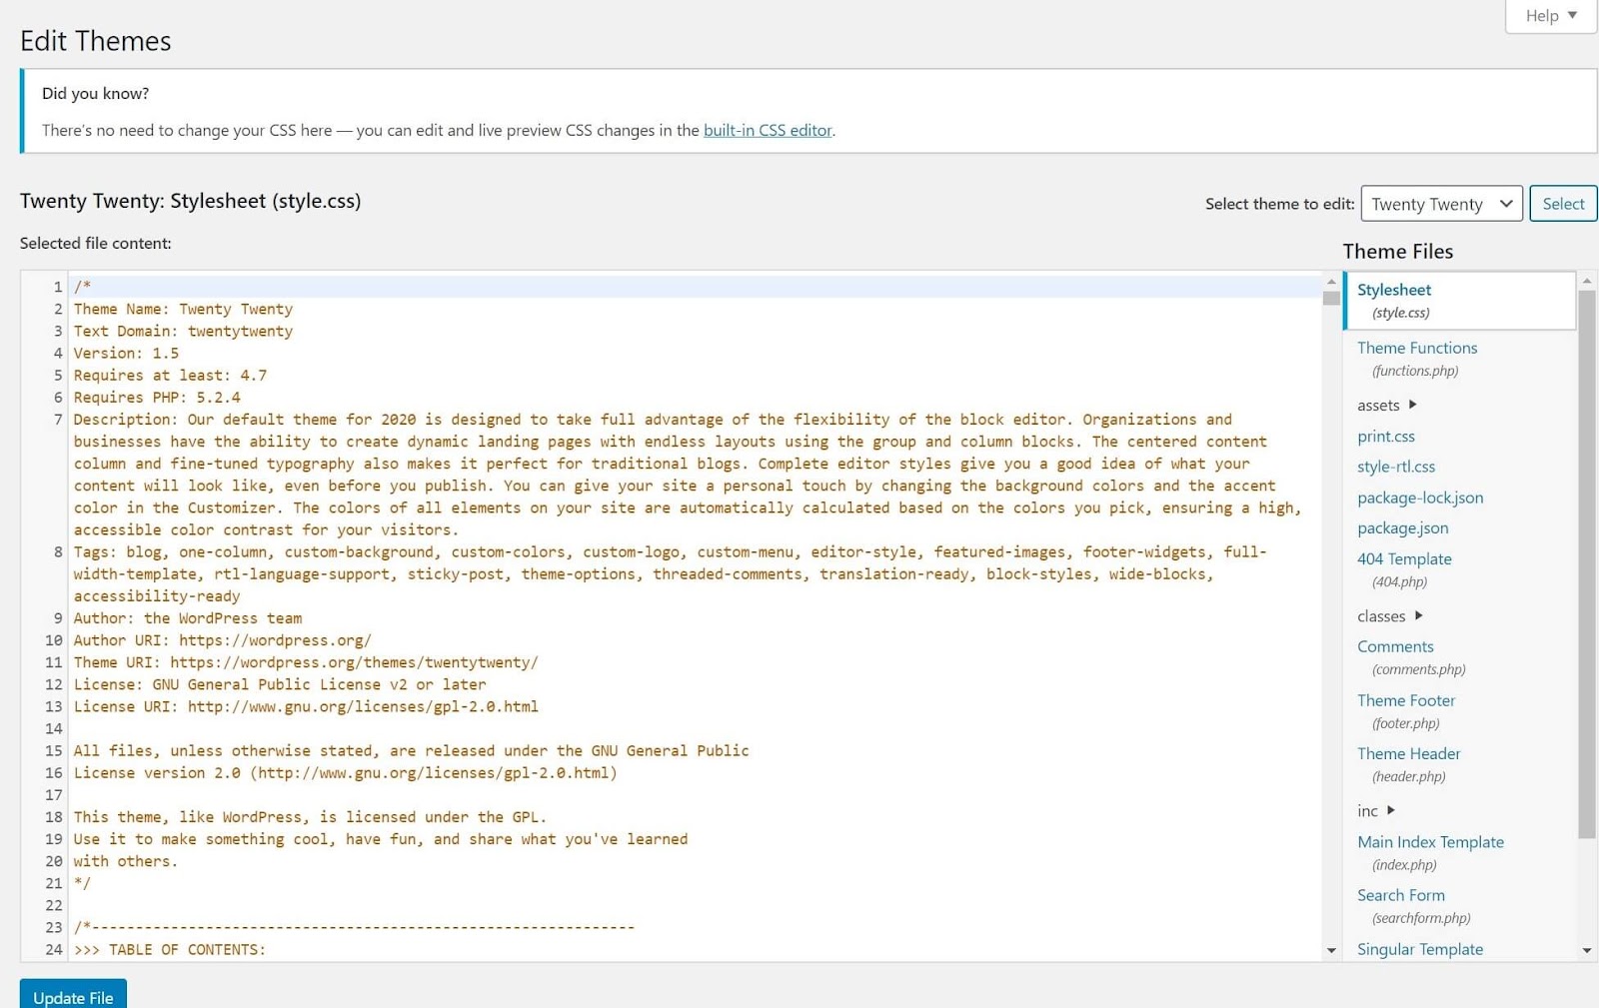Open Theme Footer file

tap(1405, 700)
